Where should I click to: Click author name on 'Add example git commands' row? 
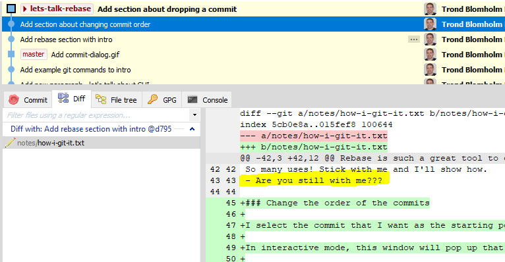472,70
